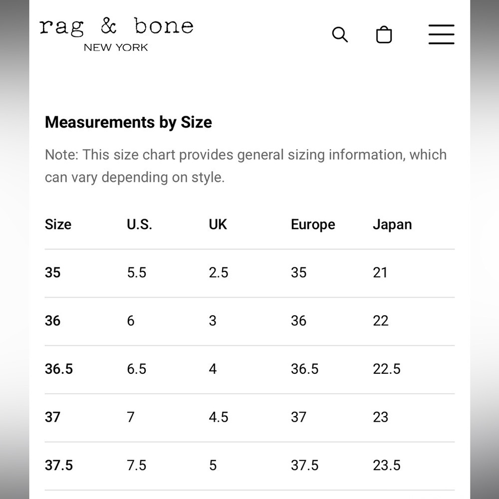Viewport: 499px width, 499px height.
Task: Click the Measurements by Size heading
Action: pos(128,122)
